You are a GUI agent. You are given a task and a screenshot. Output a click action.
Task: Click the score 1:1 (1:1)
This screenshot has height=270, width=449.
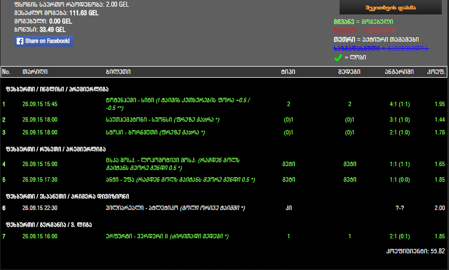pyautogui.click(x=400, y=164)
